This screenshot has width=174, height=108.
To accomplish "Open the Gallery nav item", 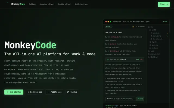I will (33, 4).
